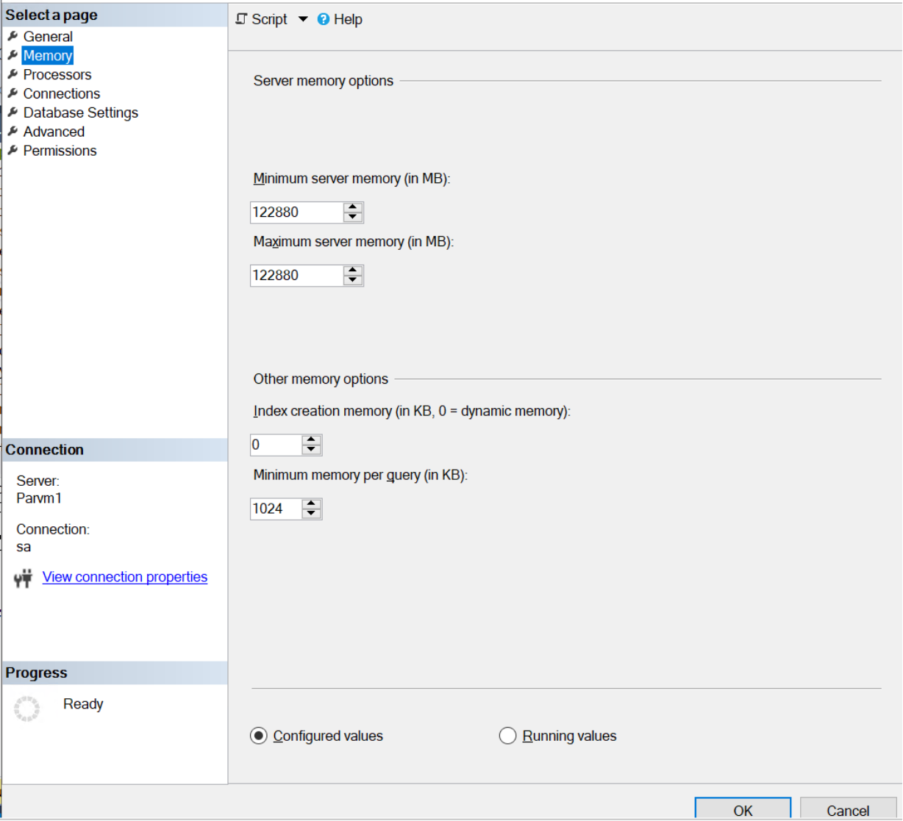The width and height of the screenshot is (903, 821).
Task: Click the server name Parvm1
Action: 39,498
